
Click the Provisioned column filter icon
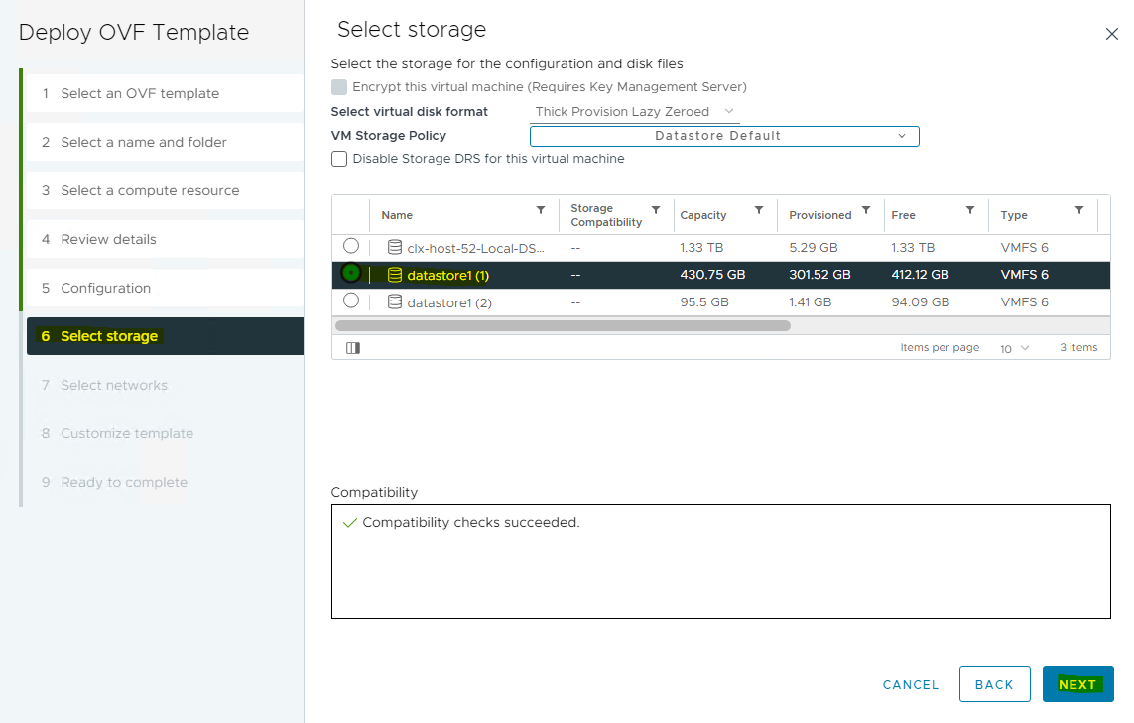tap(866, 210)
